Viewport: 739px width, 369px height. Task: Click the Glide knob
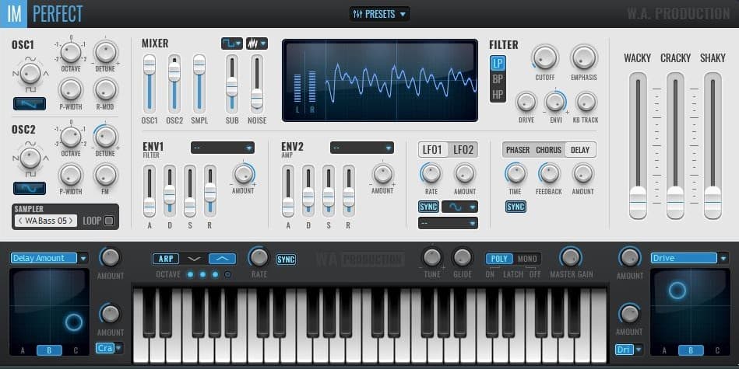463,258
